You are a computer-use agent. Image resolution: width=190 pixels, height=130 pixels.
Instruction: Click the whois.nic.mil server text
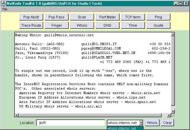[88, 107]
